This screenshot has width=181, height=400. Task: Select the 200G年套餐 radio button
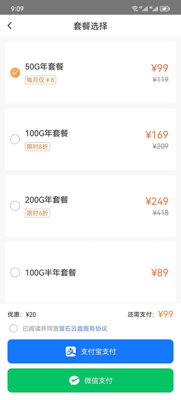point(15,206)
